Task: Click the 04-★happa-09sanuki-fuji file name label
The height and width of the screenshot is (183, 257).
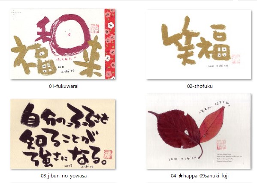Action: [200, 176]
